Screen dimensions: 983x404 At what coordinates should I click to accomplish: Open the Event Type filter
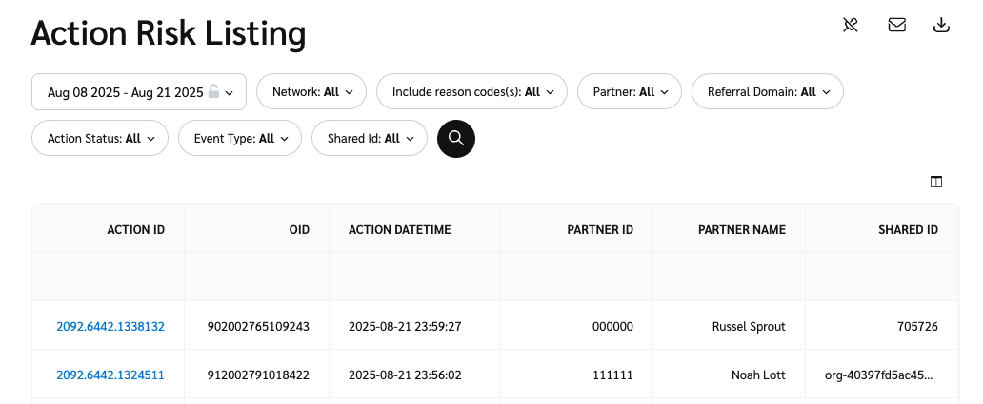[x=240, y=138]
